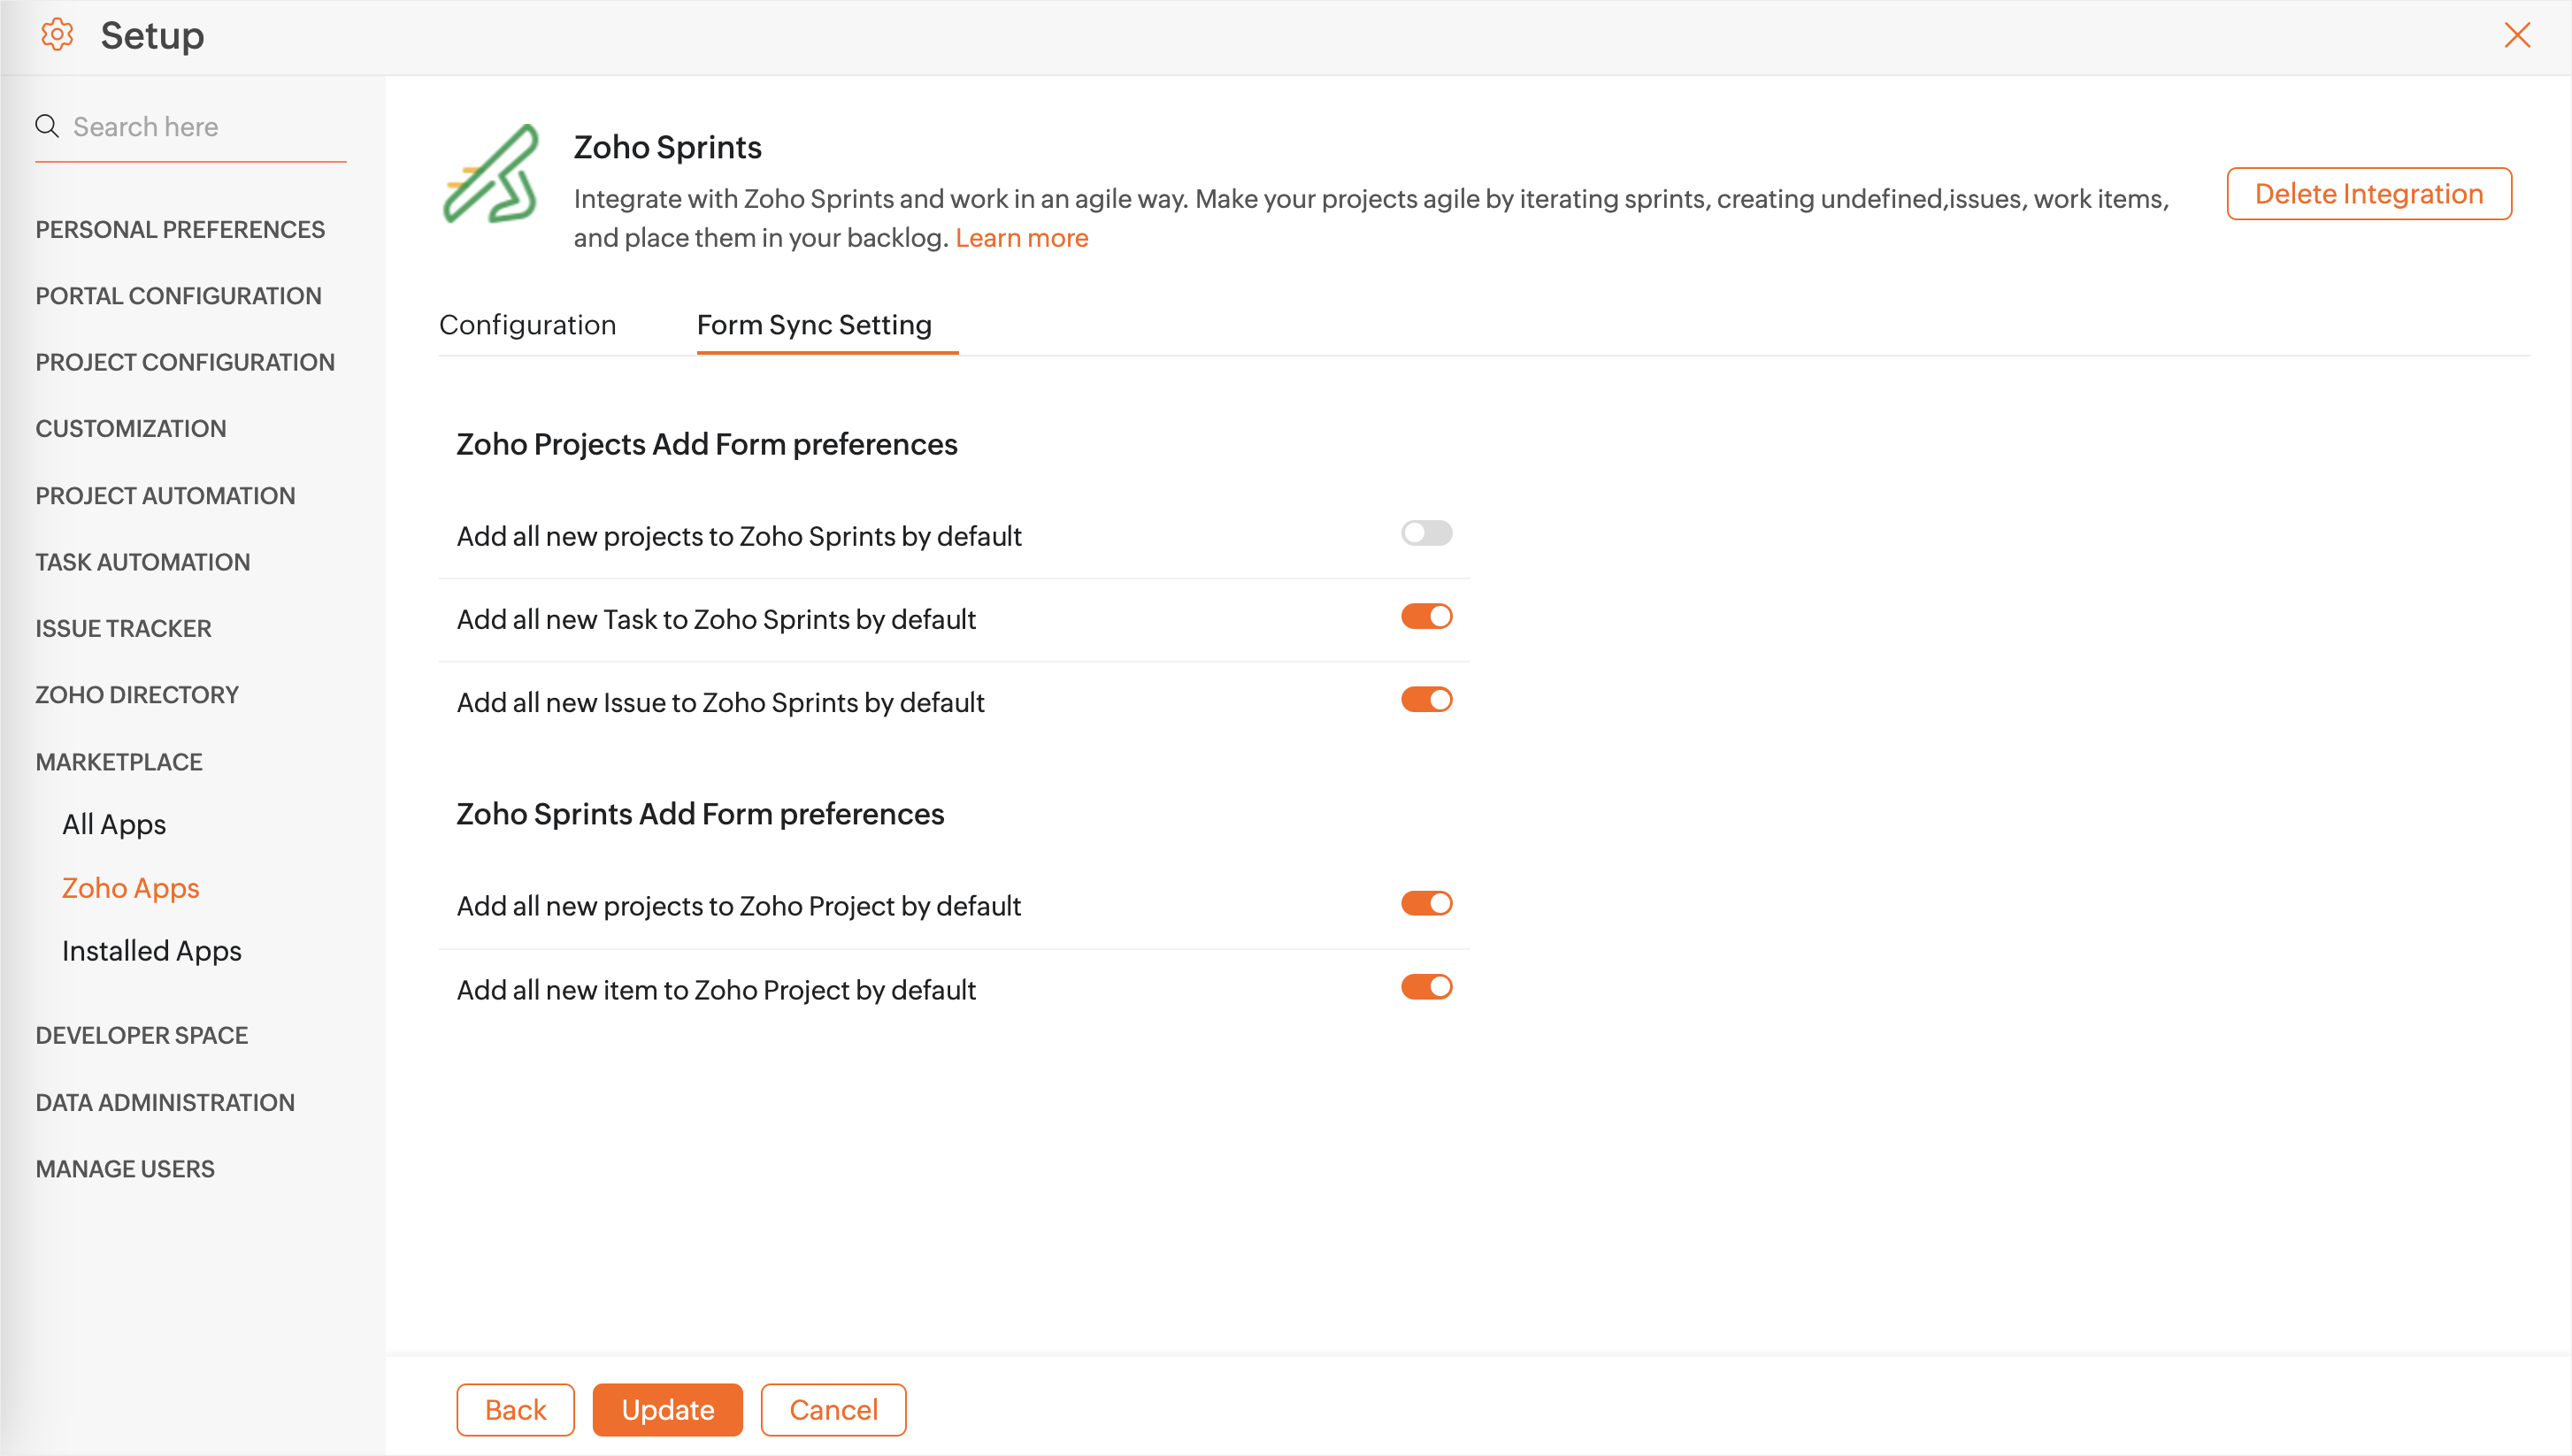Enable adding new projects to Zoho Sprints
This screenshot has height=1456, width=2572.
(1426, 533)
